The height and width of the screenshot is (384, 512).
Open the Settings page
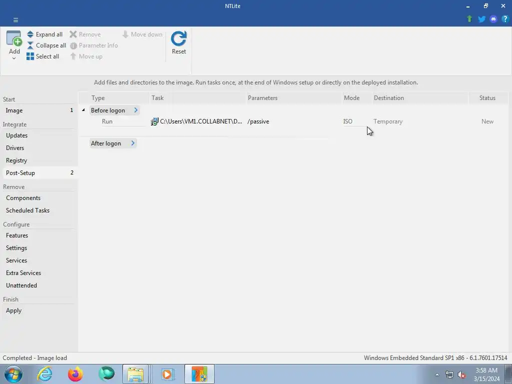tap(39, 248)
